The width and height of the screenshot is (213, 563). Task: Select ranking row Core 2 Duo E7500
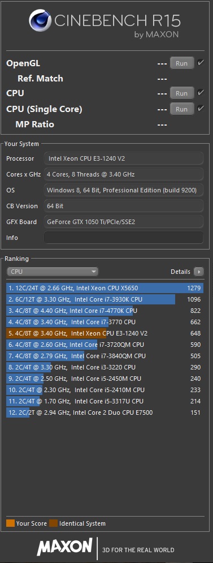(105, 412)
